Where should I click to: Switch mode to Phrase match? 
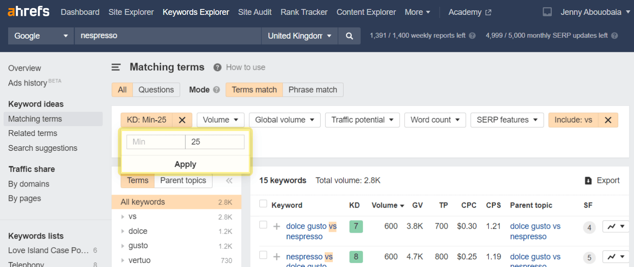tap(313, 90)
